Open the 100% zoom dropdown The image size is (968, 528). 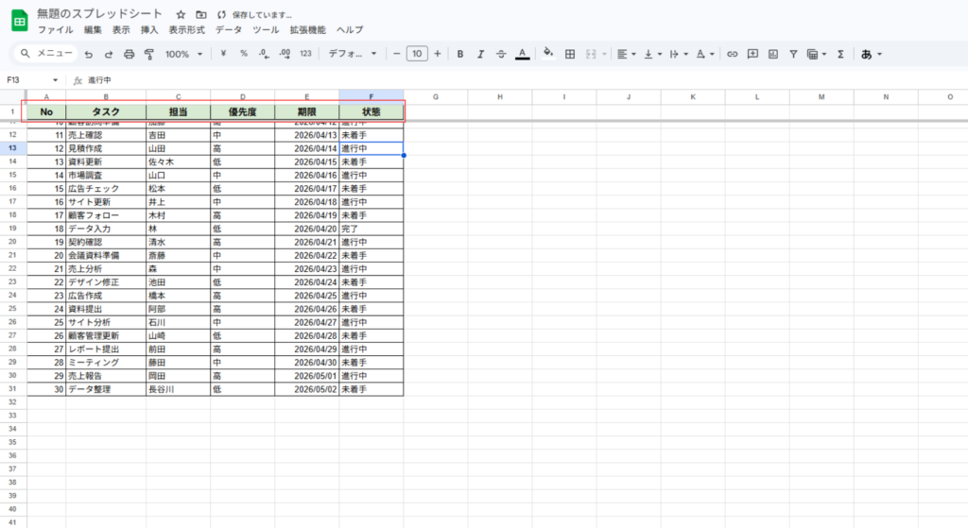point(183,54)
